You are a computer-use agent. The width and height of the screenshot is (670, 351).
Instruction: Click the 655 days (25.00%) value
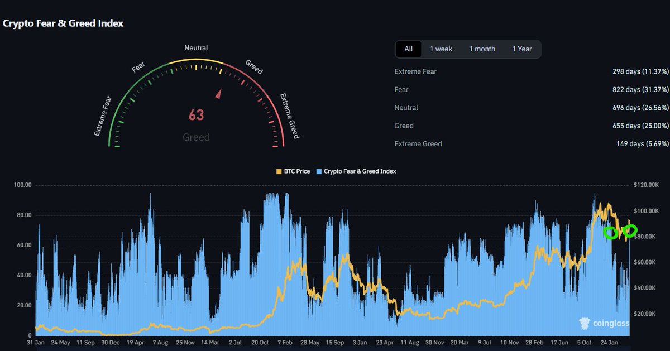pos(640,126)
